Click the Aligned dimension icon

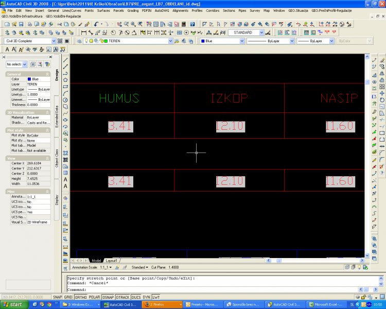click(91, 32)
